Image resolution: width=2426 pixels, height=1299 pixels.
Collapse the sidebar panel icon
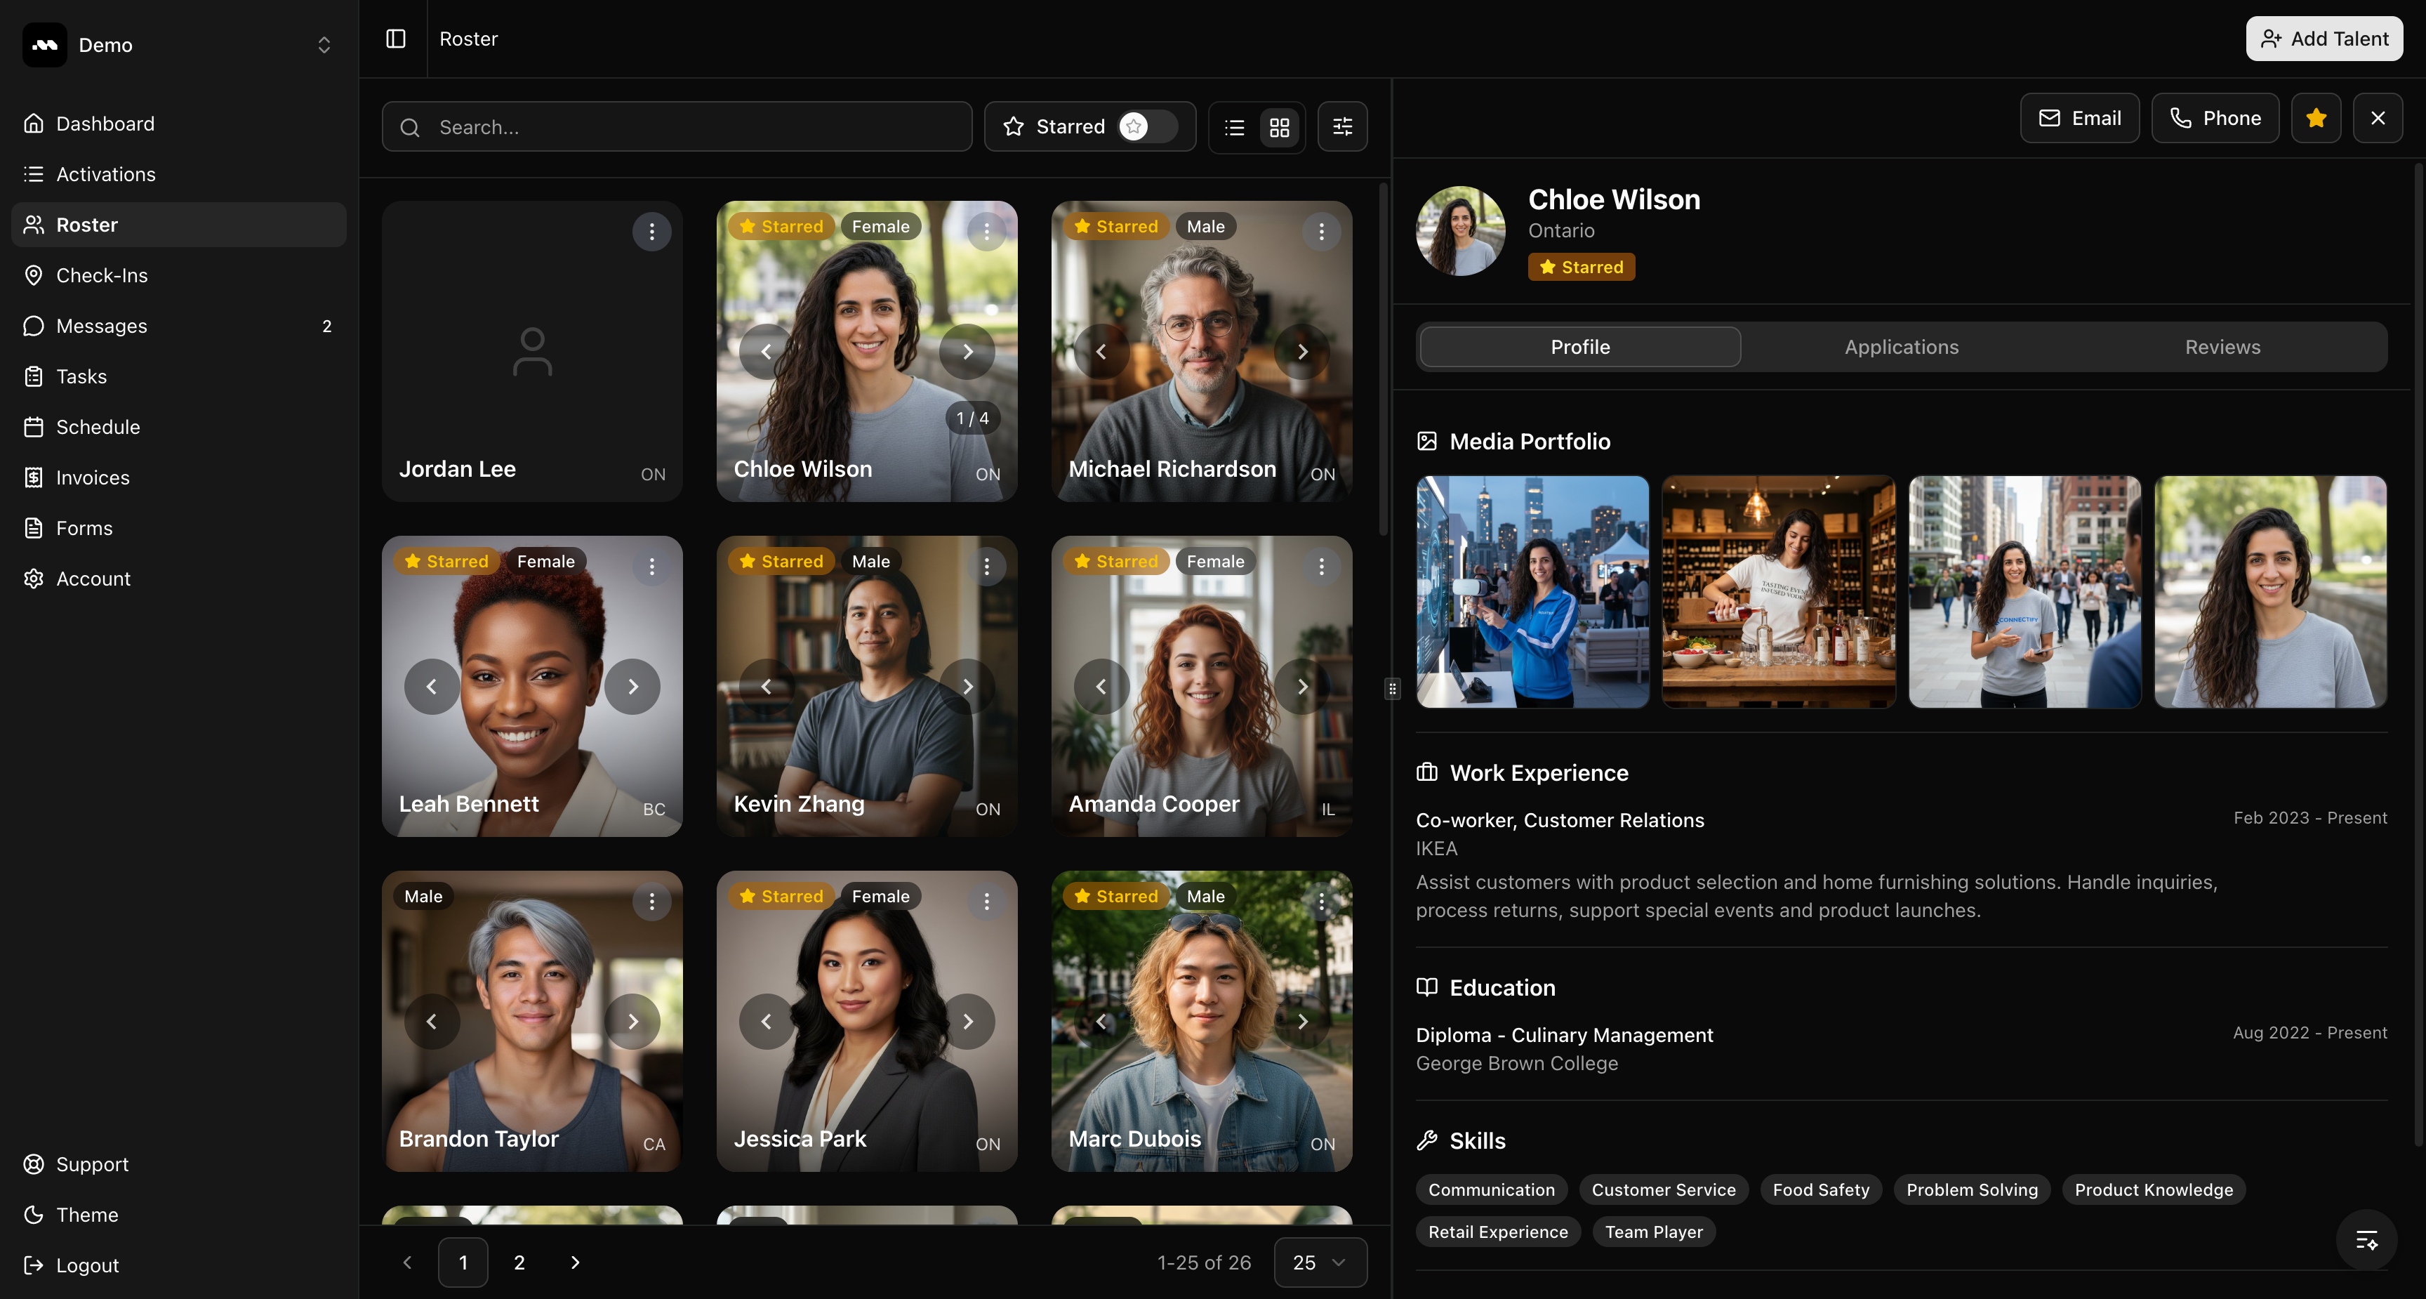pos(395,39)
